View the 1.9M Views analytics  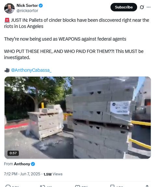coord(53,174)
